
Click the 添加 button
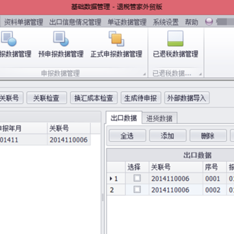click(x=168, y=136)
